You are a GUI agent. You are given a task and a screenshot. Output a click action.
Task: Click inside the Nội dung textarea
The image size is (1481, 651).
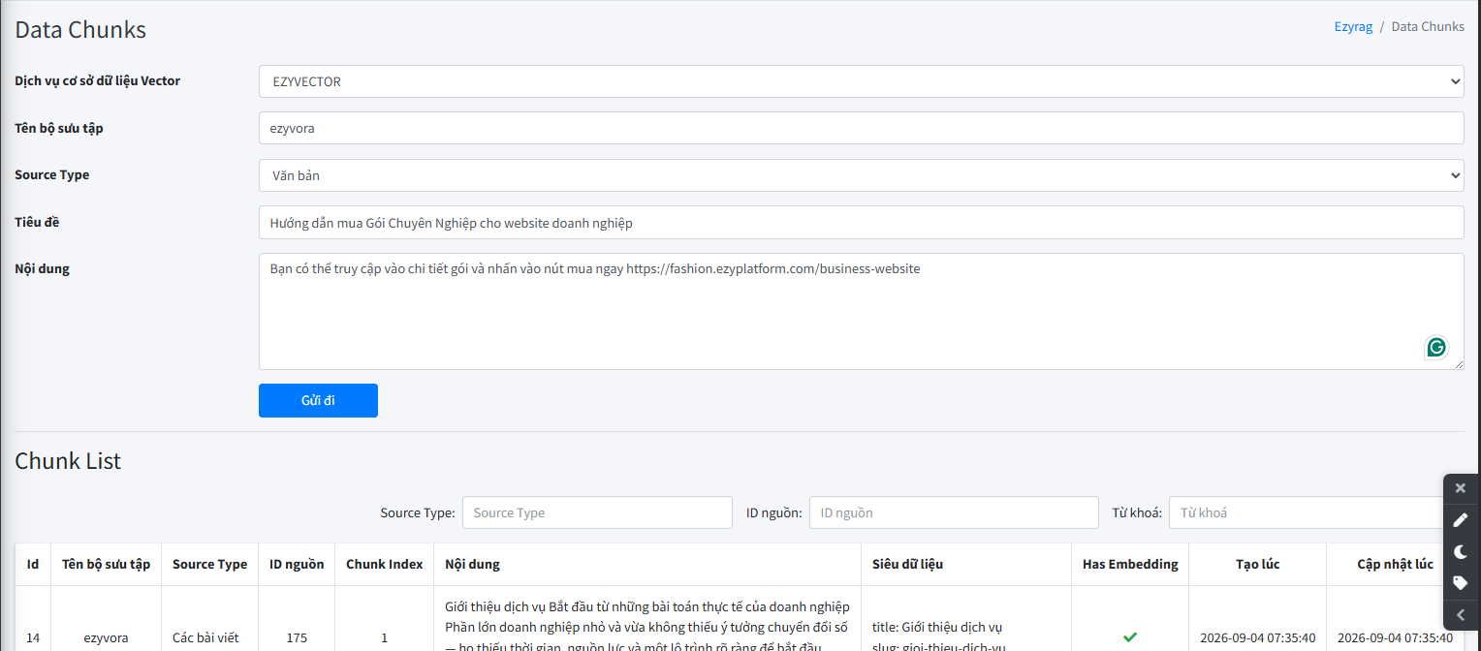pyautogui.click(x=861, y=311)
